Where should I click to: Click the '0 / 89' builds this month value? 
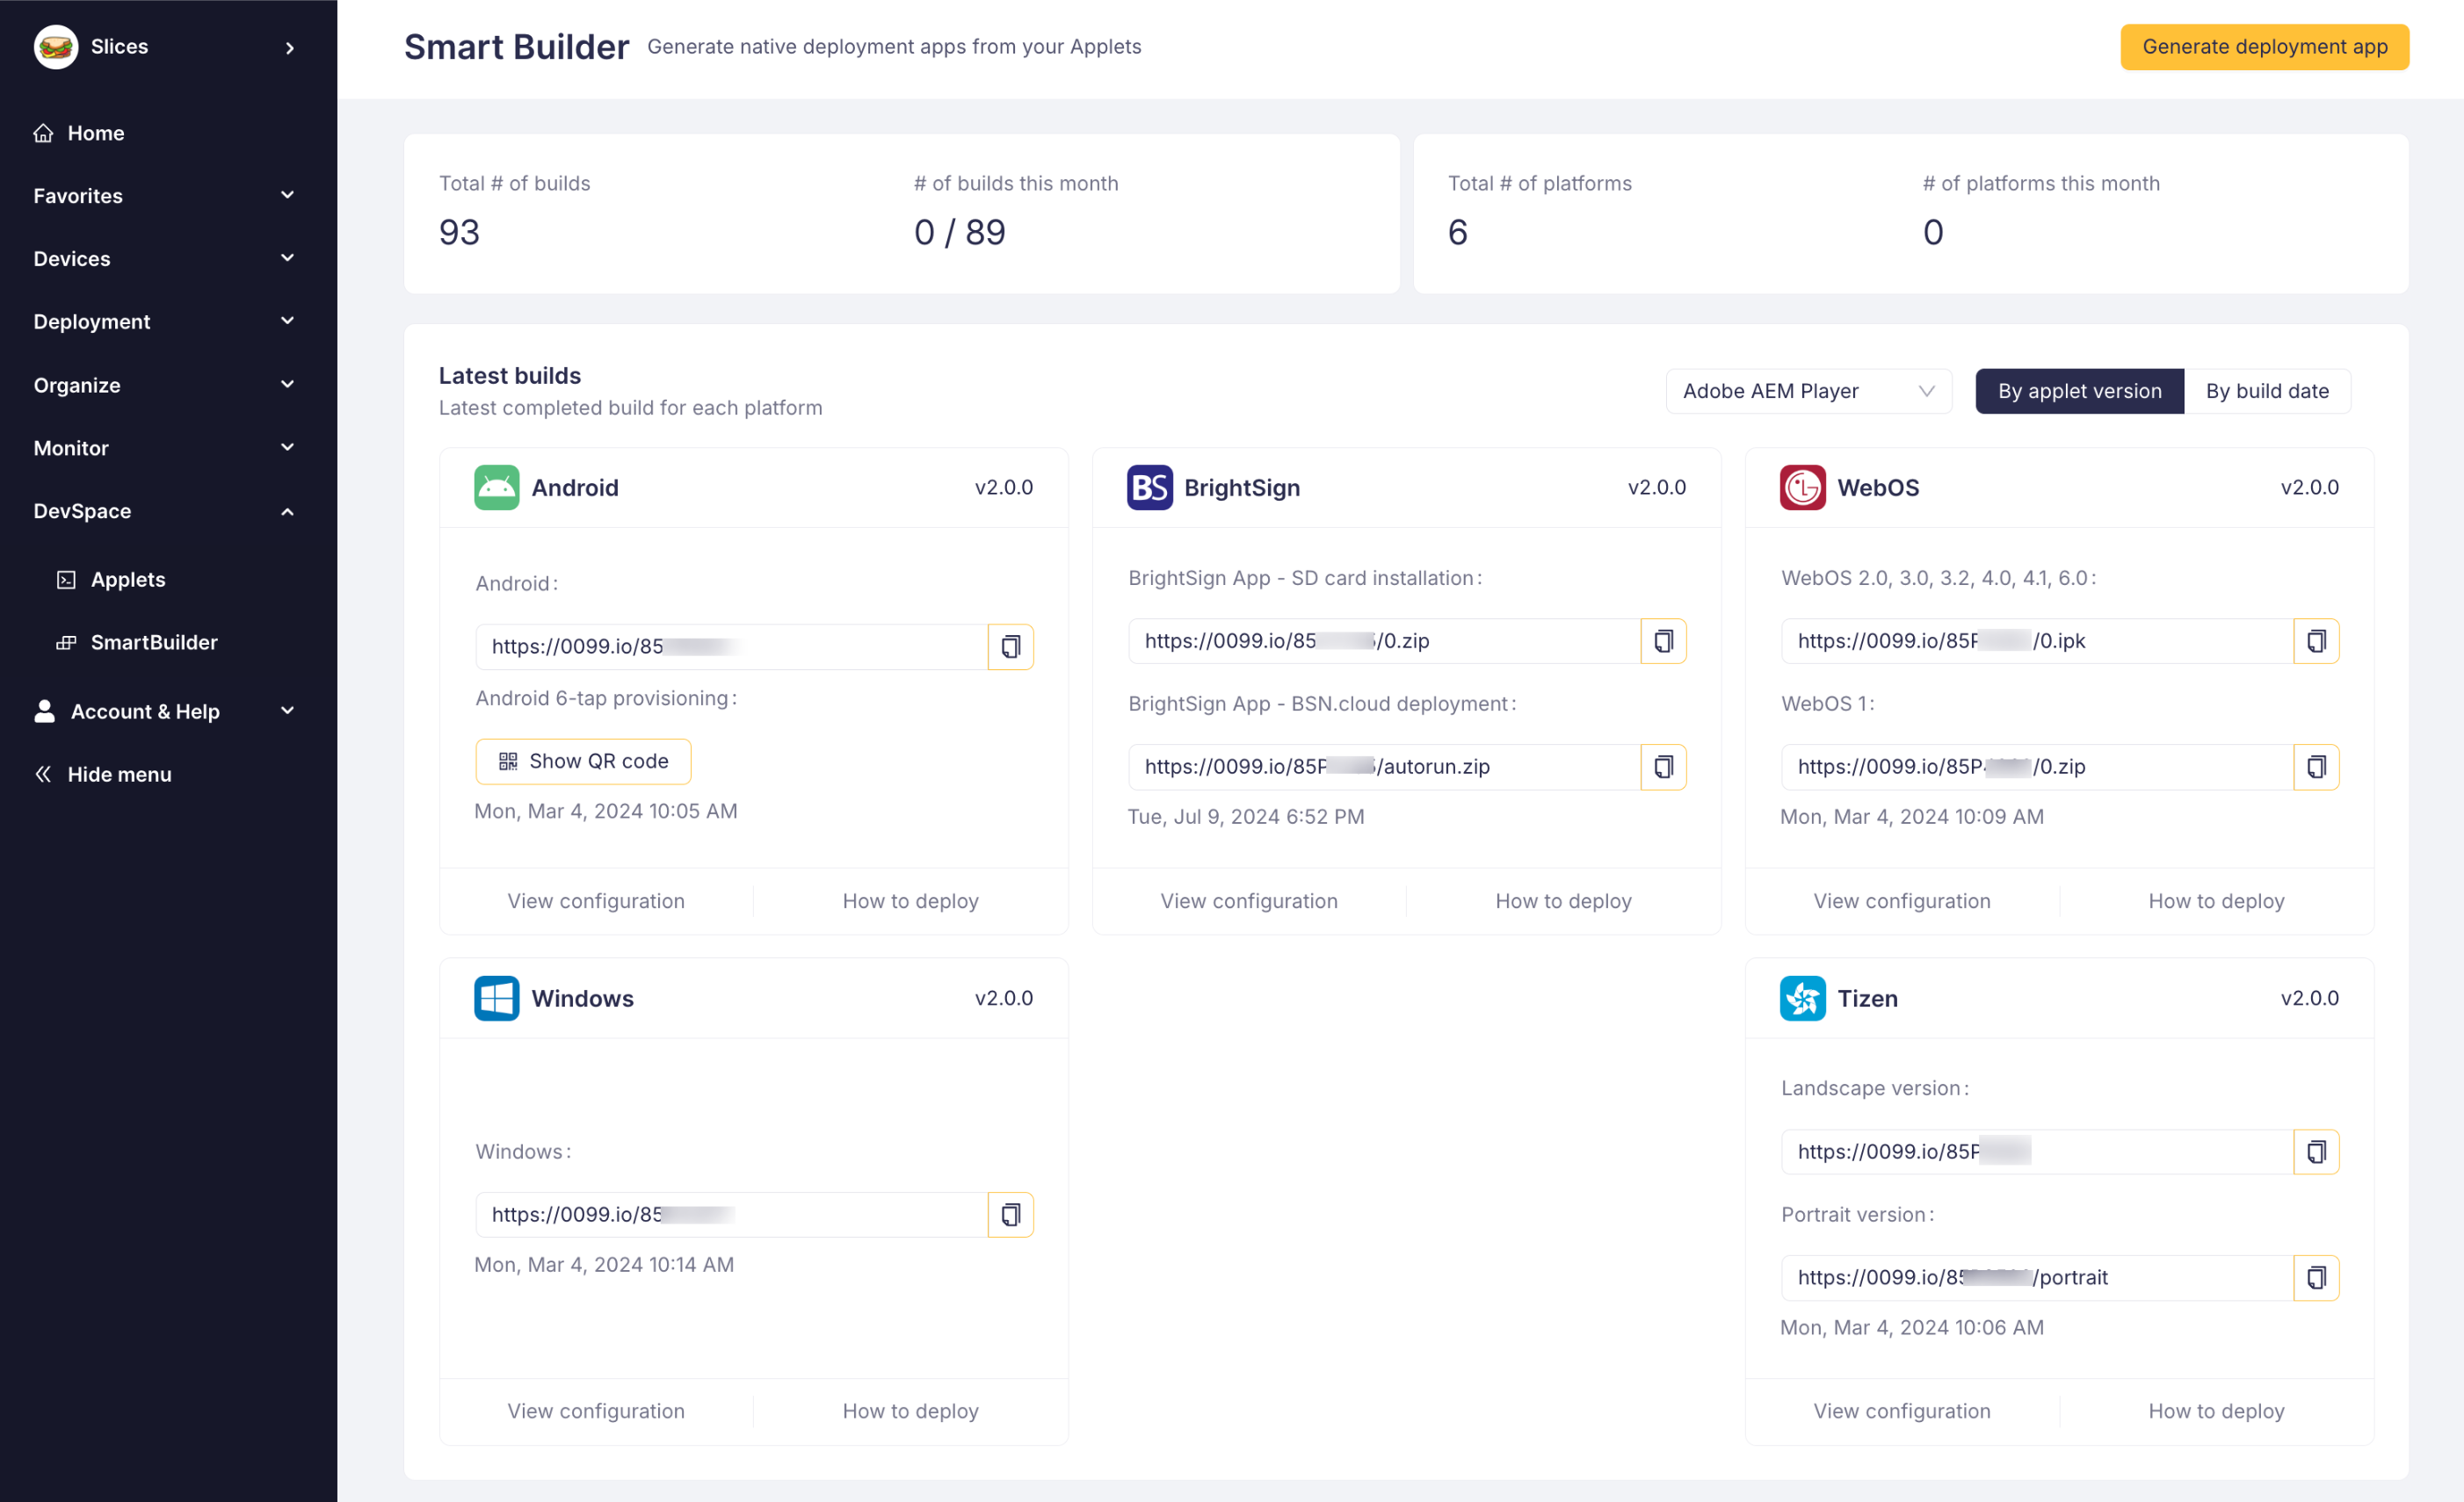click(960, 233)
